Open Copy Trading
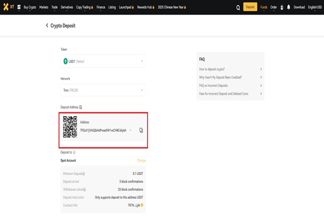The image size is (324, 216). (x=84, y=7)
